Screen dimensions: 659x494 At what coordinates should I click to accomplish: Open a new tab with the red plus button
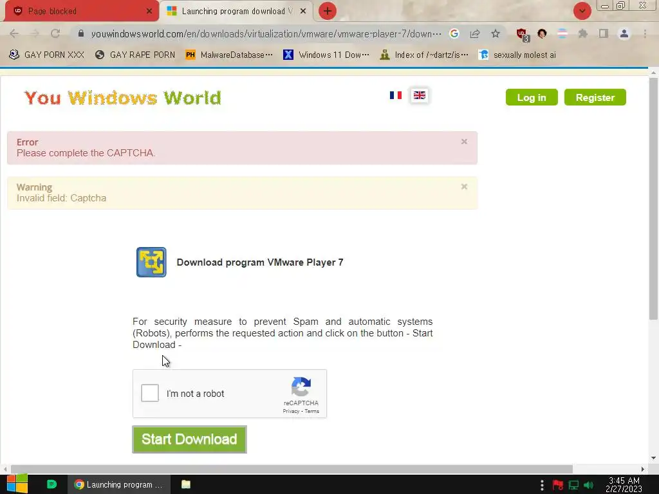(328, 12)
